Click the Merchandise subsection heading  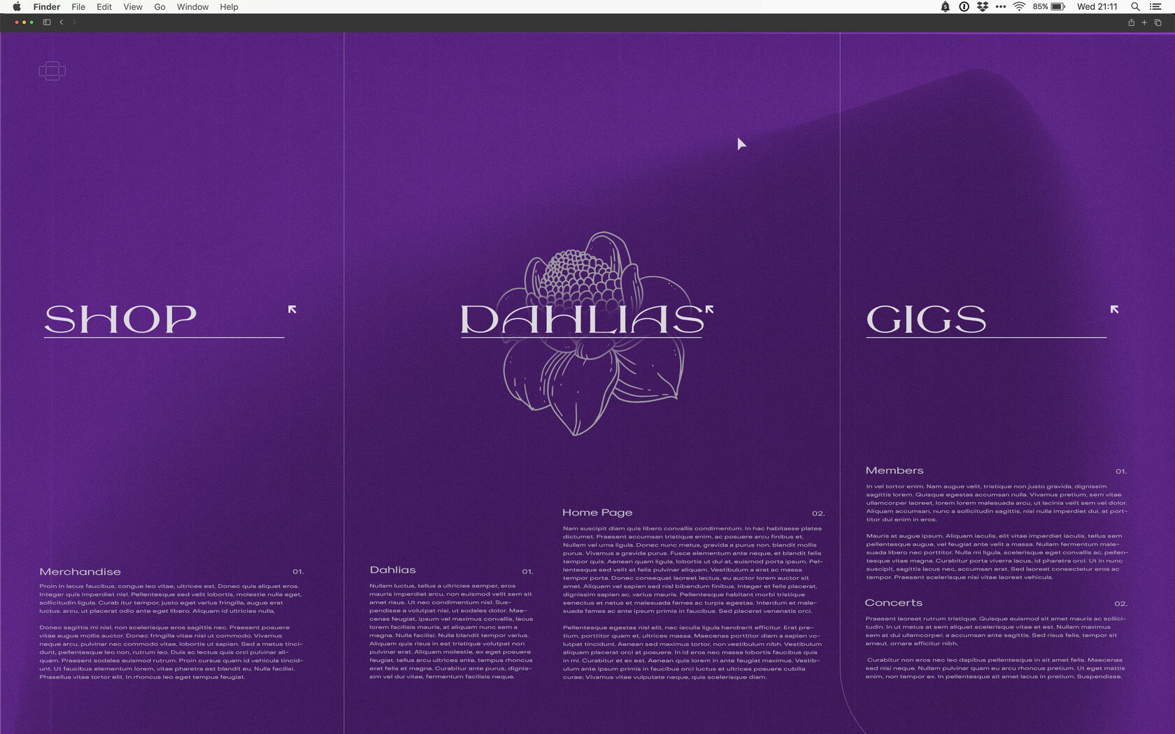click(80, 572)
